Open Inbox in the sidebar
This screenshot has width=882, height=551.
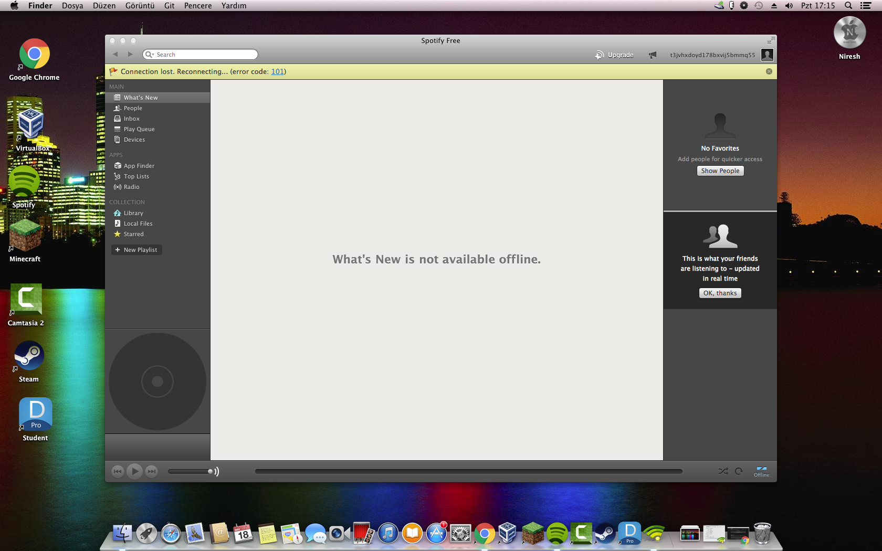tap(157, 119)
